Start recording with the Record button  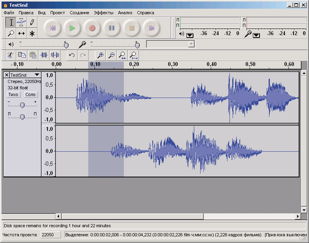92,28
